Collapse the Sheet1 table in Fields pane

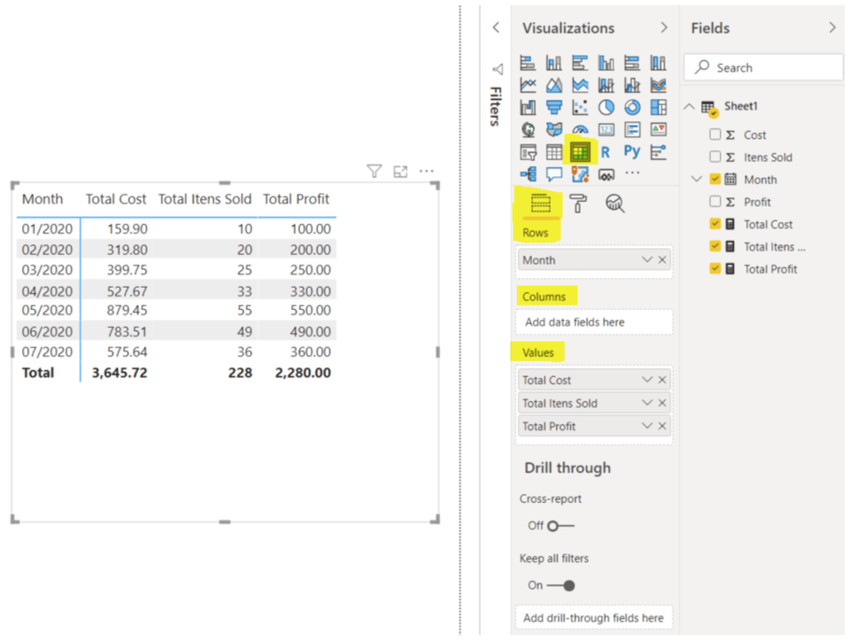click(690, 105)
